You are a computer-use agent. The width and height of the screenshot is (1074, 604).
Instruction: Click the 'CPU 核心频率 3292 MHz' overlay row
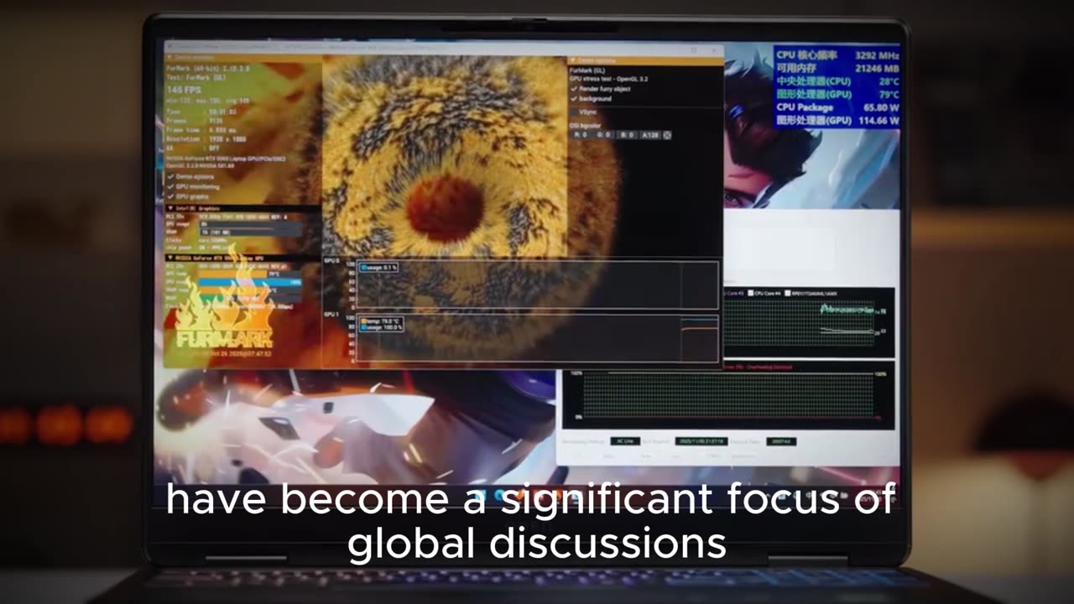click(837, 55)
